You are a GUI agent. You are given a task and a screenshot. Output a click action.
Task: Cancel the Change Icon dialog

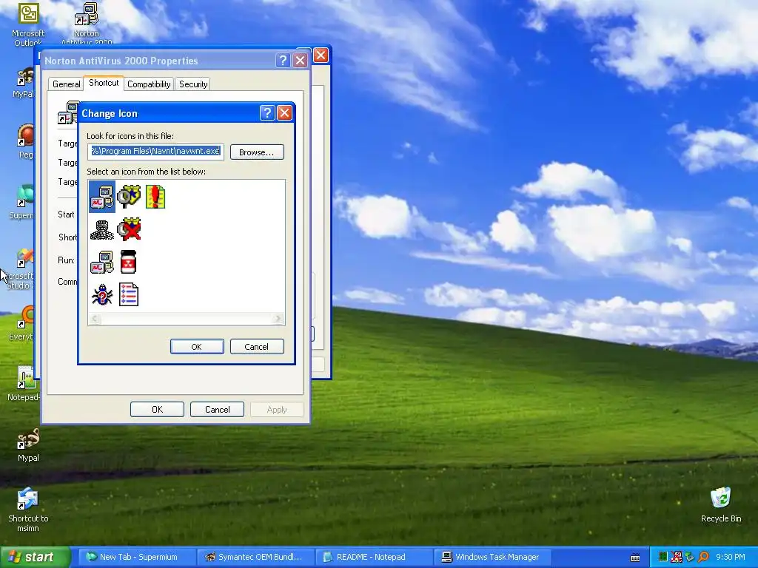click(x=257, y=347)
